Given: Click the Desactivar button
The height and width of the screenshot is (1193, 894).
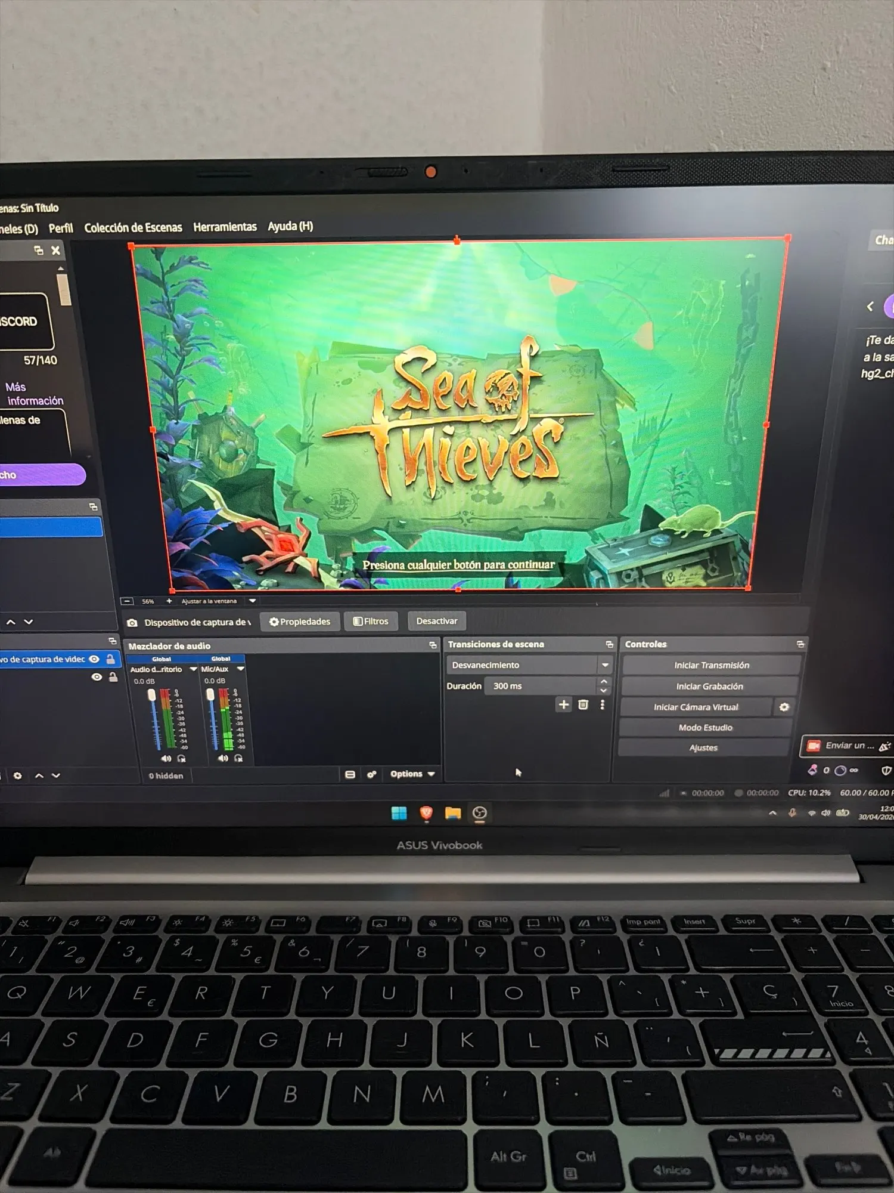Looking at the screenshot, I should 437,621.
